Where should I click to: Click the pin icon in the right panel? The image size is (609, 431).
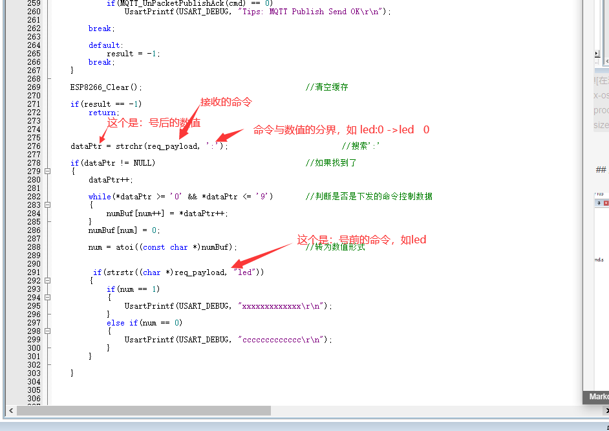pos(599,203)
